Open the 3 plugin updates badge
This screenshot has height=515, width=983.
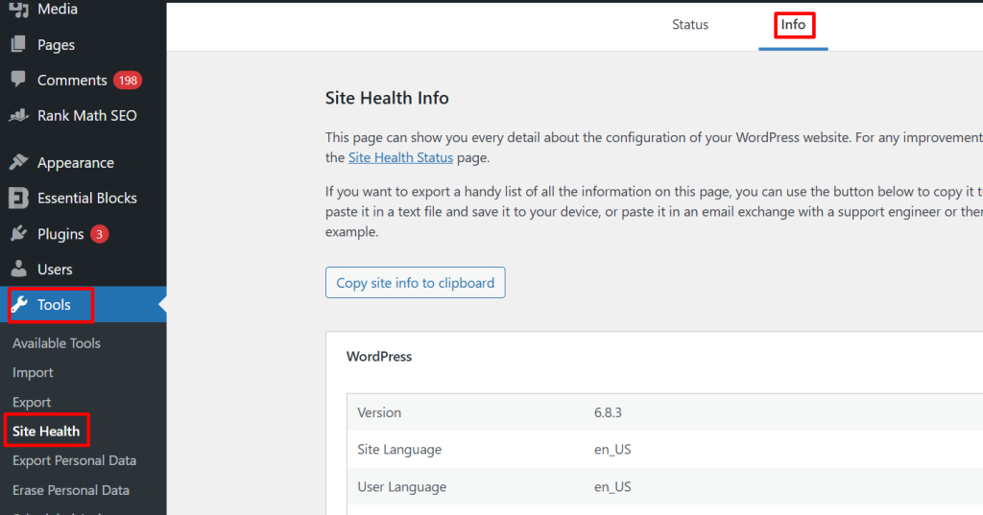pos(100,234)
